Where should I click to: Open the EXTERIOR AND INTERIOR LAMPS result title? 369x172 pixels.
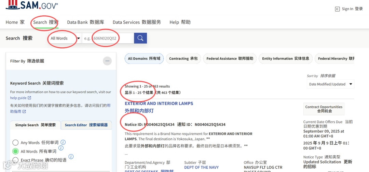pos(159,104)
